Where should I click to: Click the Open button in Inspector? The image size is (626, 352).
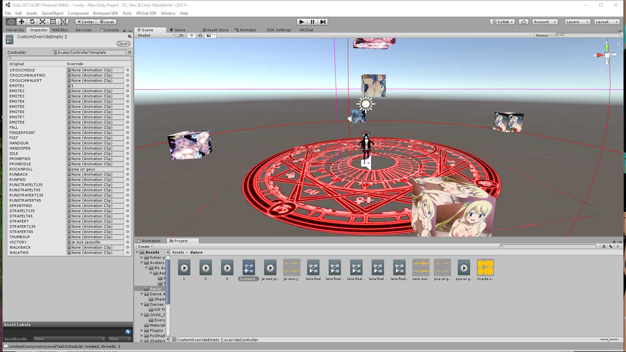[124, 44]
